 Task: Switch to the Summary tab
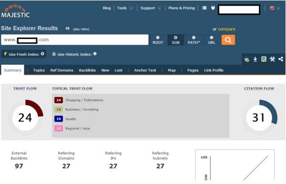point(12,70)
